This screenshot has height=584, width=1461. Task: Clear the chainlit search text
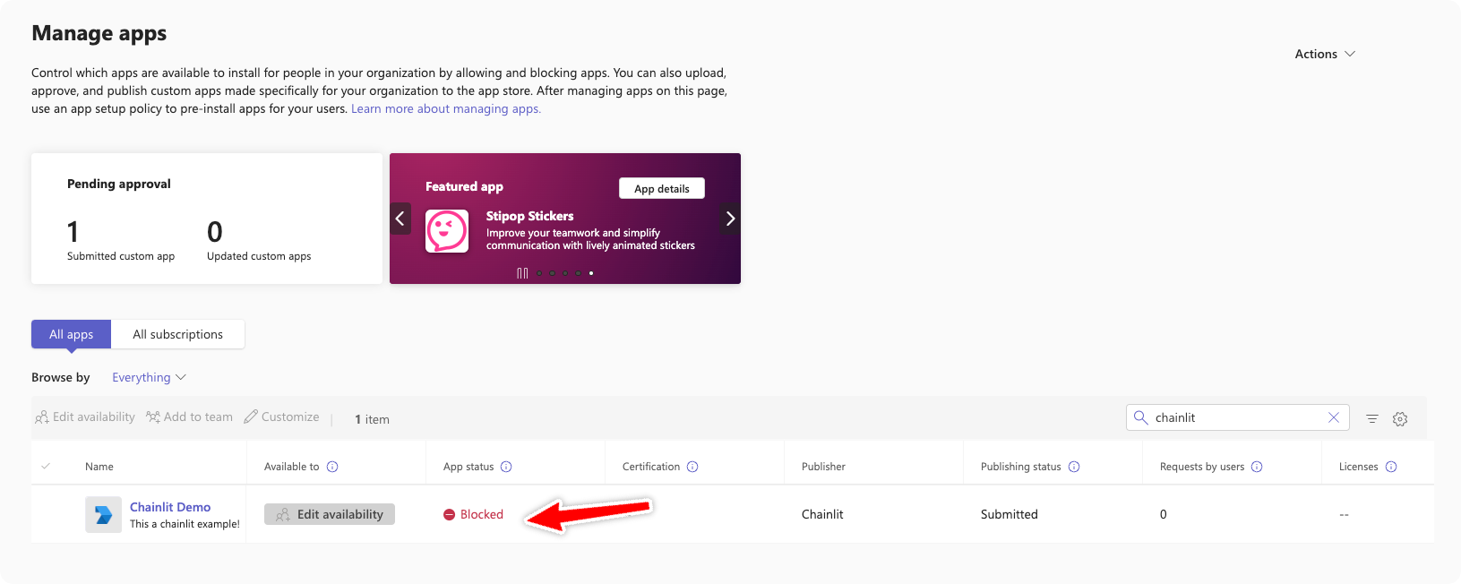(1334, 417)
